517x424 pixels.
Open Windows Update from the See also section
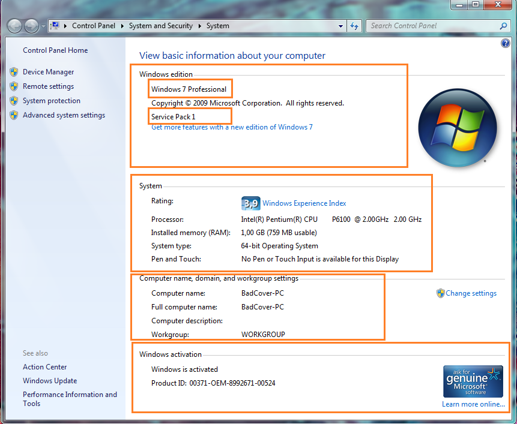tap(50, 380)
